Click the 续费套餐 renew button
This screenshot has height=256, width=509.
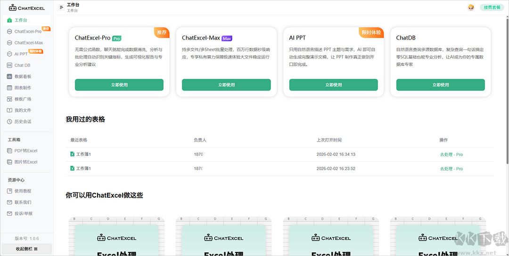point(492,8)
